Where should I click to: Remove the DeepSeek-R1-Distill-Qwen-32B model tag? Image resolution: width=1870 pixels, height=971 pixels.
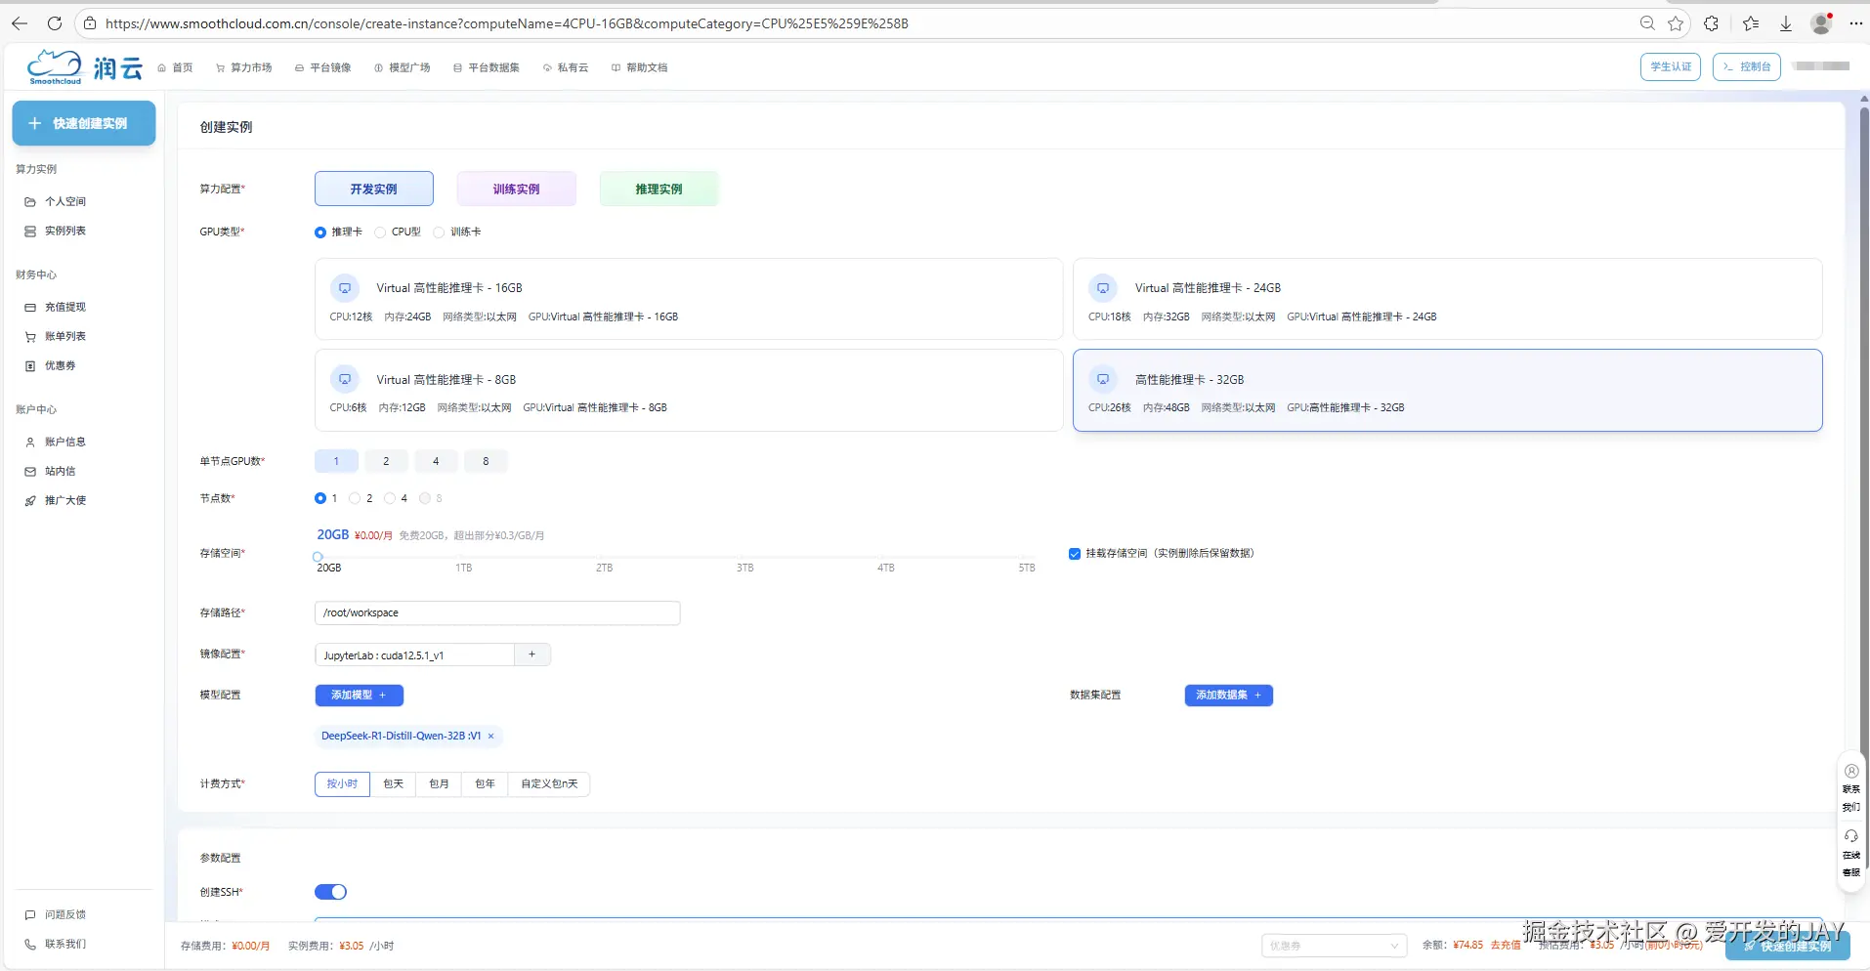(491, 737)
